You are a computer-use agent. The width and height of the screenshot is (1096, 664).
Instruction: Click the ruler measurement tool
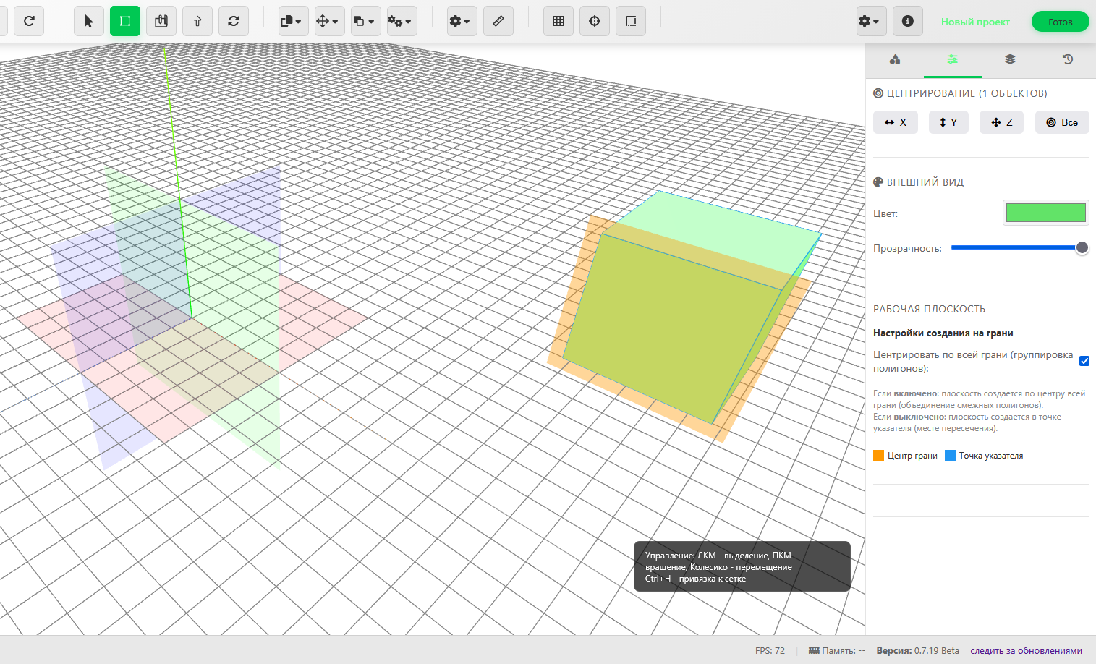click(x=498, y=21)
